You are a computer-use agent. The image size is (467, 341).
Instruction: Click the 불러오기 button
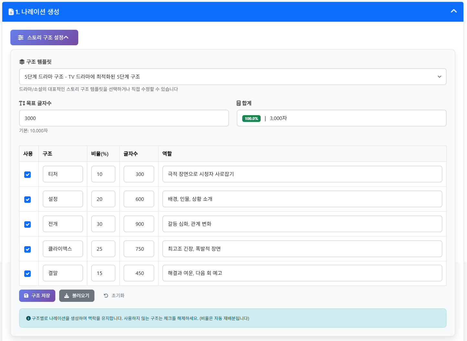pyautogui.click(x=77, y=296)
